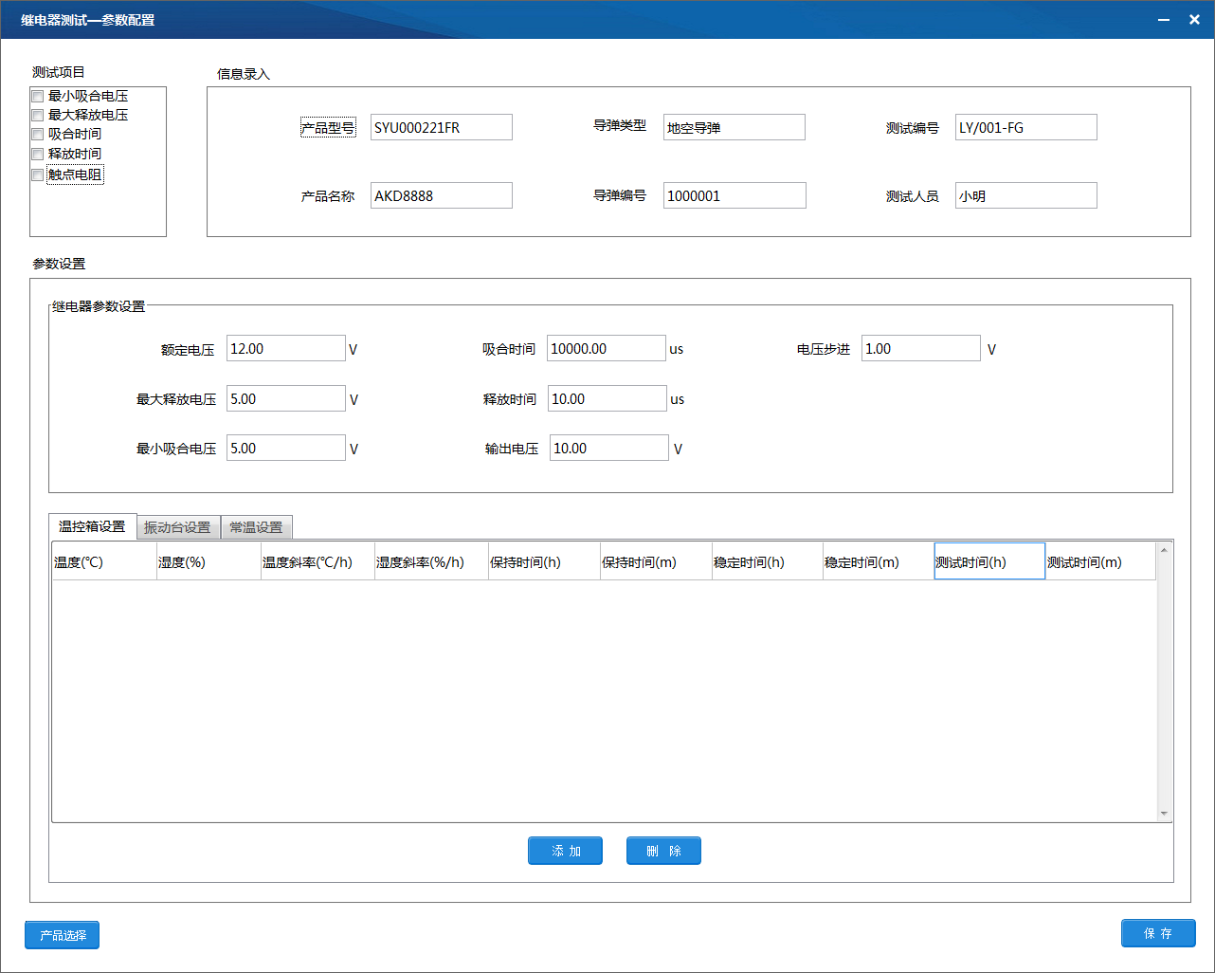This screenshot has height=973, width=1215.
Task: Select the 保持时间(m) column header
Action: (x=656, y=561)
